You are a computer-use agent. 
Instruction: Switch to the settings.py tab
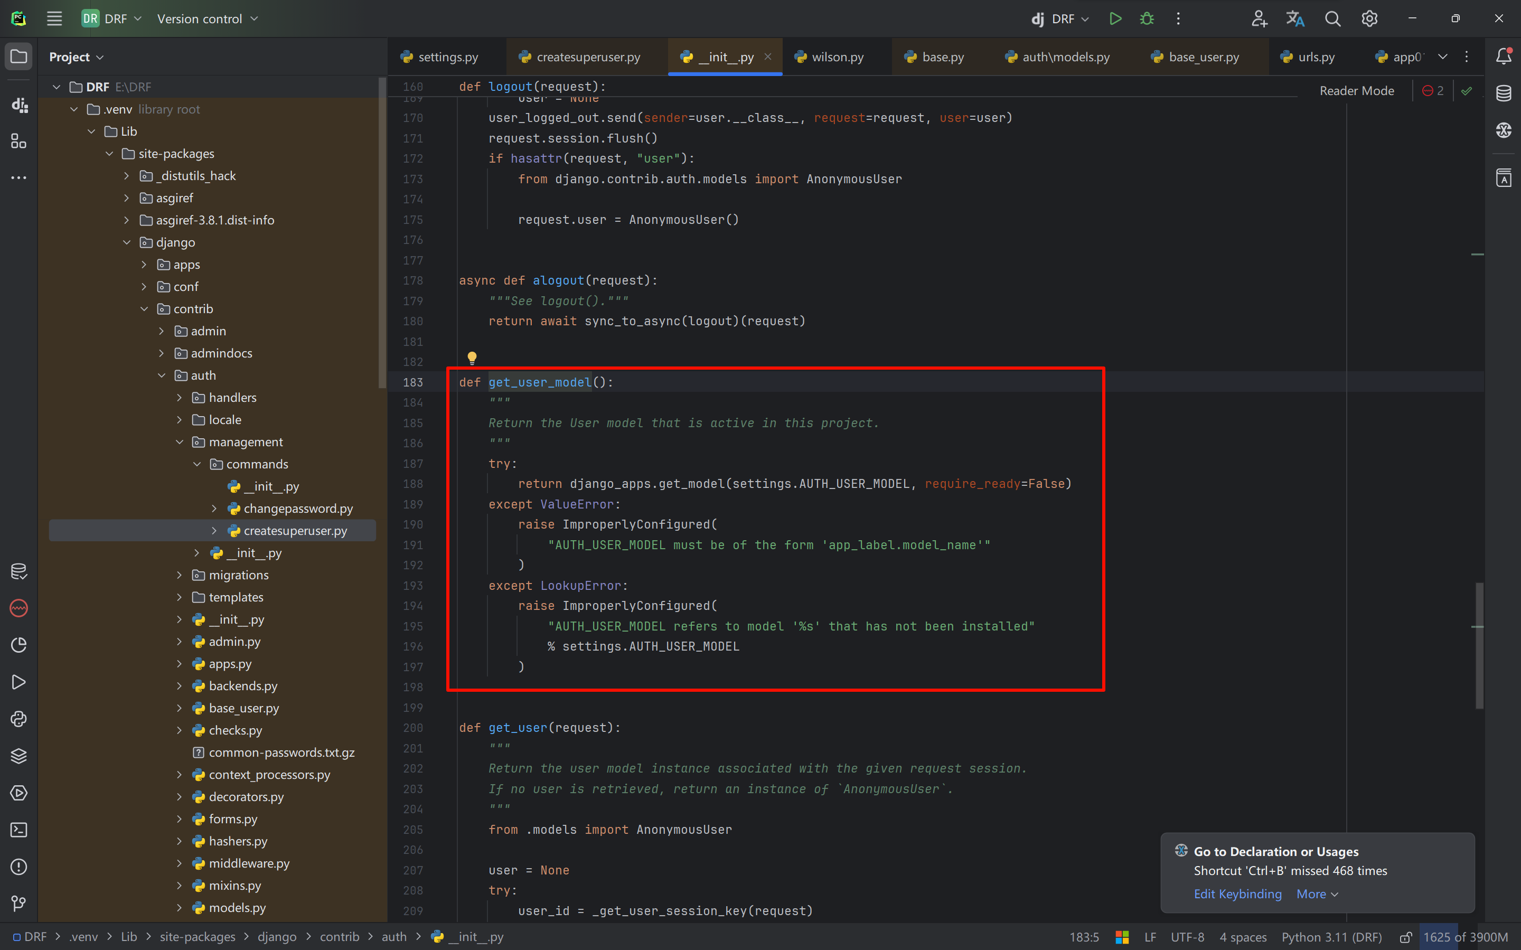point(447,57)
